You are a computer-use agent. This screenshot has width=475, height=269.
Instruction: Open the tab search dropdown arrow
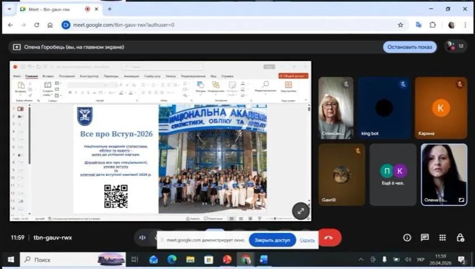coord(9,9)
